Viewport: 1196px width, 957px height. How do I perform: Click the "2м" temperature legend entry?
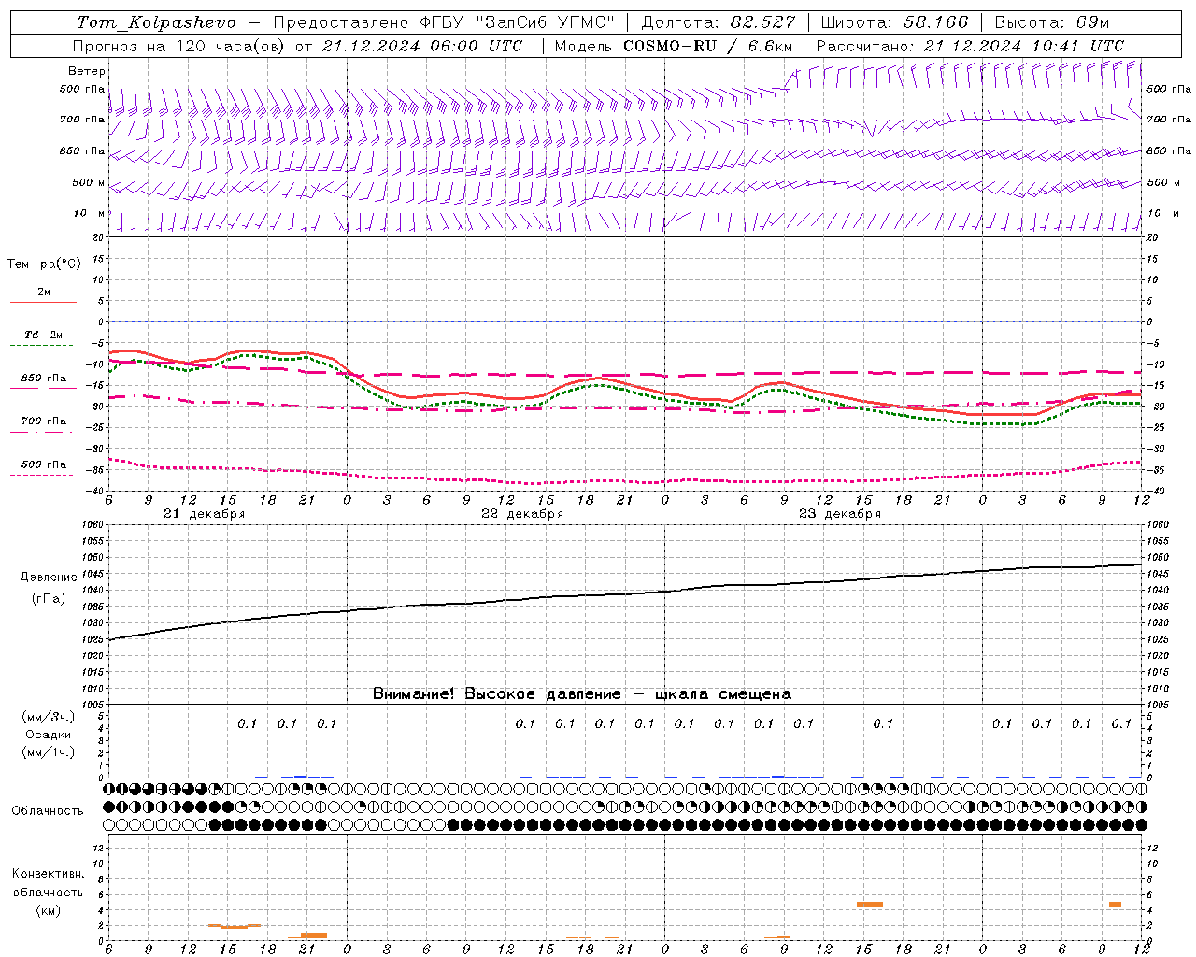point(44,293)
